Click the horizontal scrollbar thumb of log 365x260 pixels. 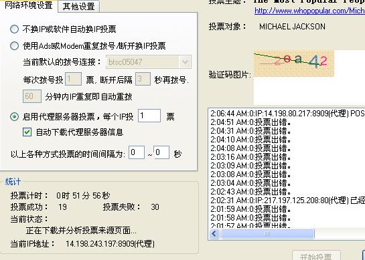coord(267,233)
